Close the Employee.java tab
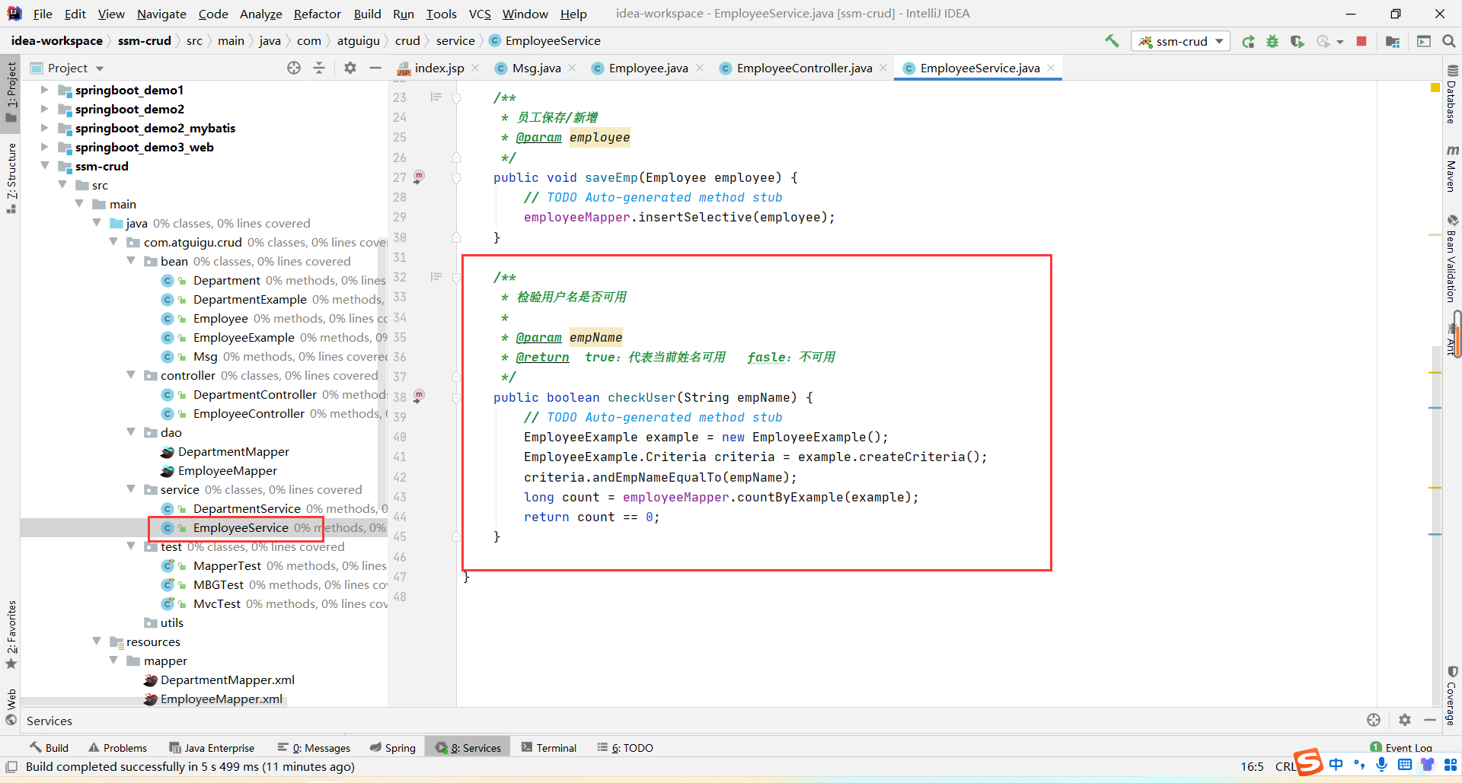 700,68
